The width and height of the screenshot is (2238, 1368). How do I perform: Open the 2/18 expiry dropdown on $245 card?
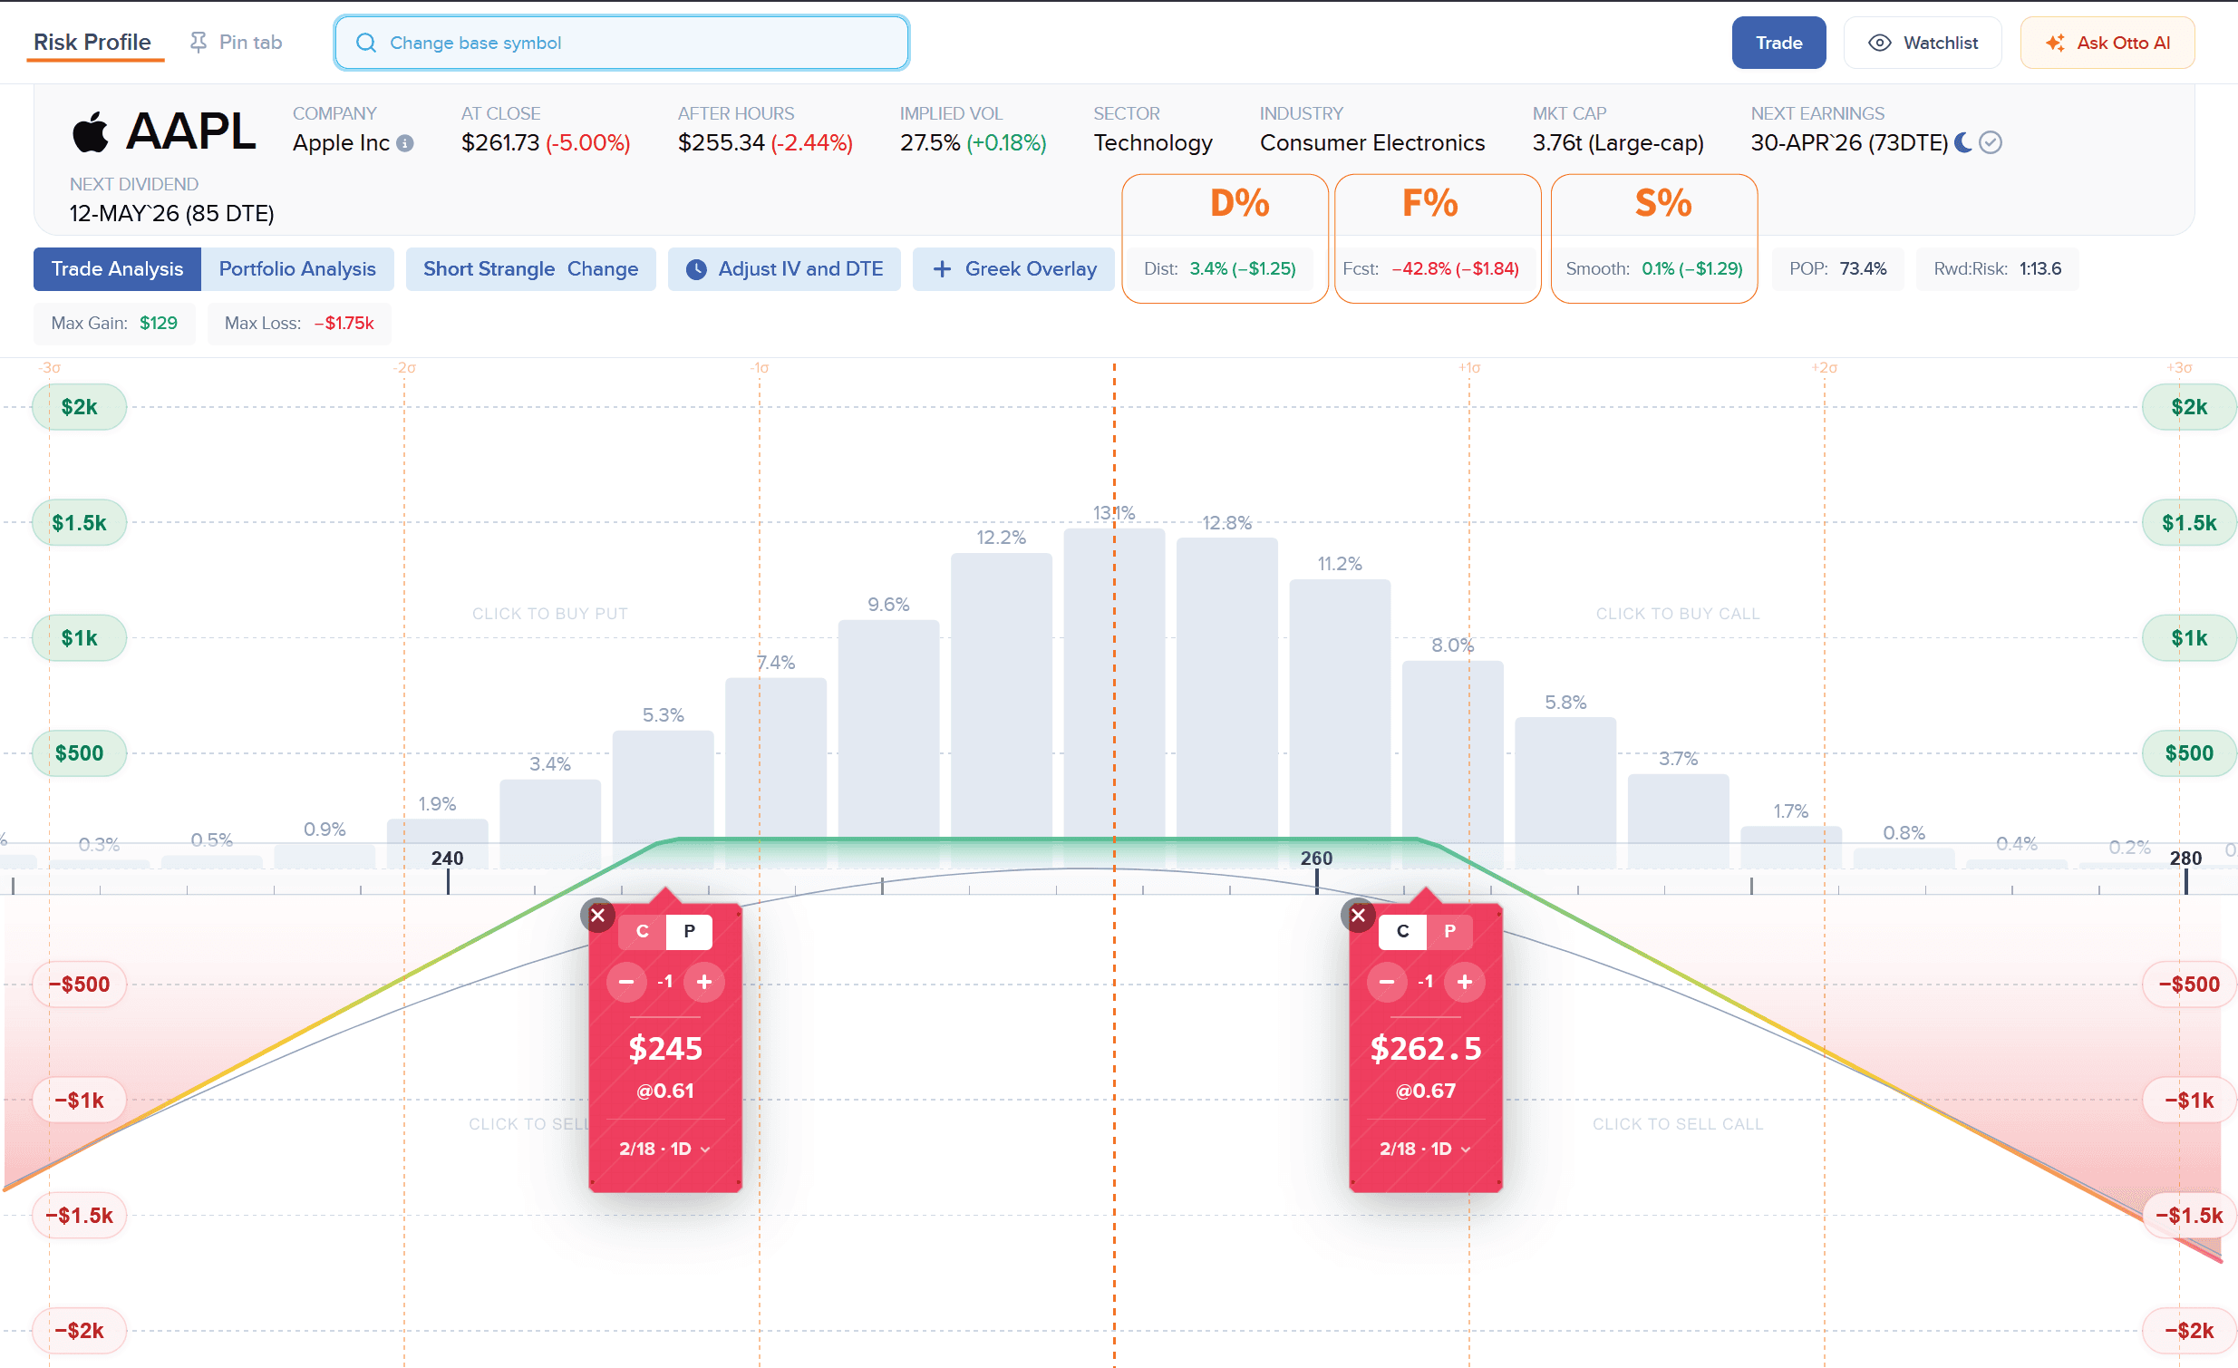click(664, 1150)
